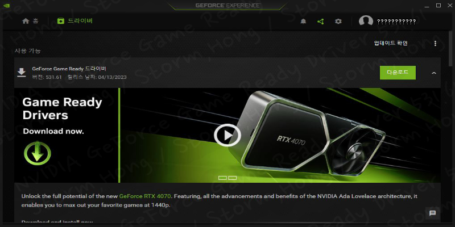455x227 pixels.
Task: Click the vertical scrollbar thumb
Action: tap(450, 49)
